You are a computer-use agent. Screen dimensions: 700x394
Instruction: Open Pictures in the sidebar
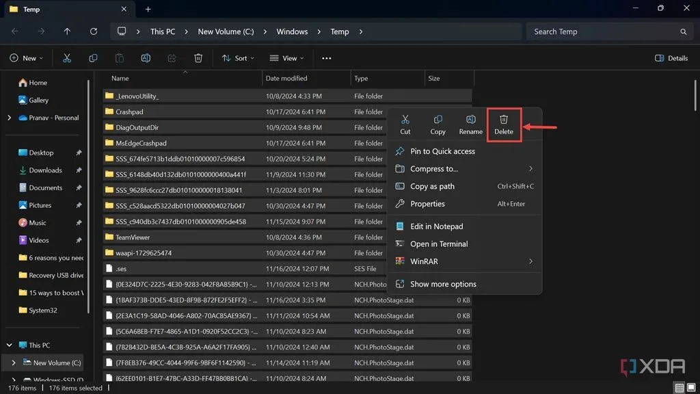[x=35, y=205]
